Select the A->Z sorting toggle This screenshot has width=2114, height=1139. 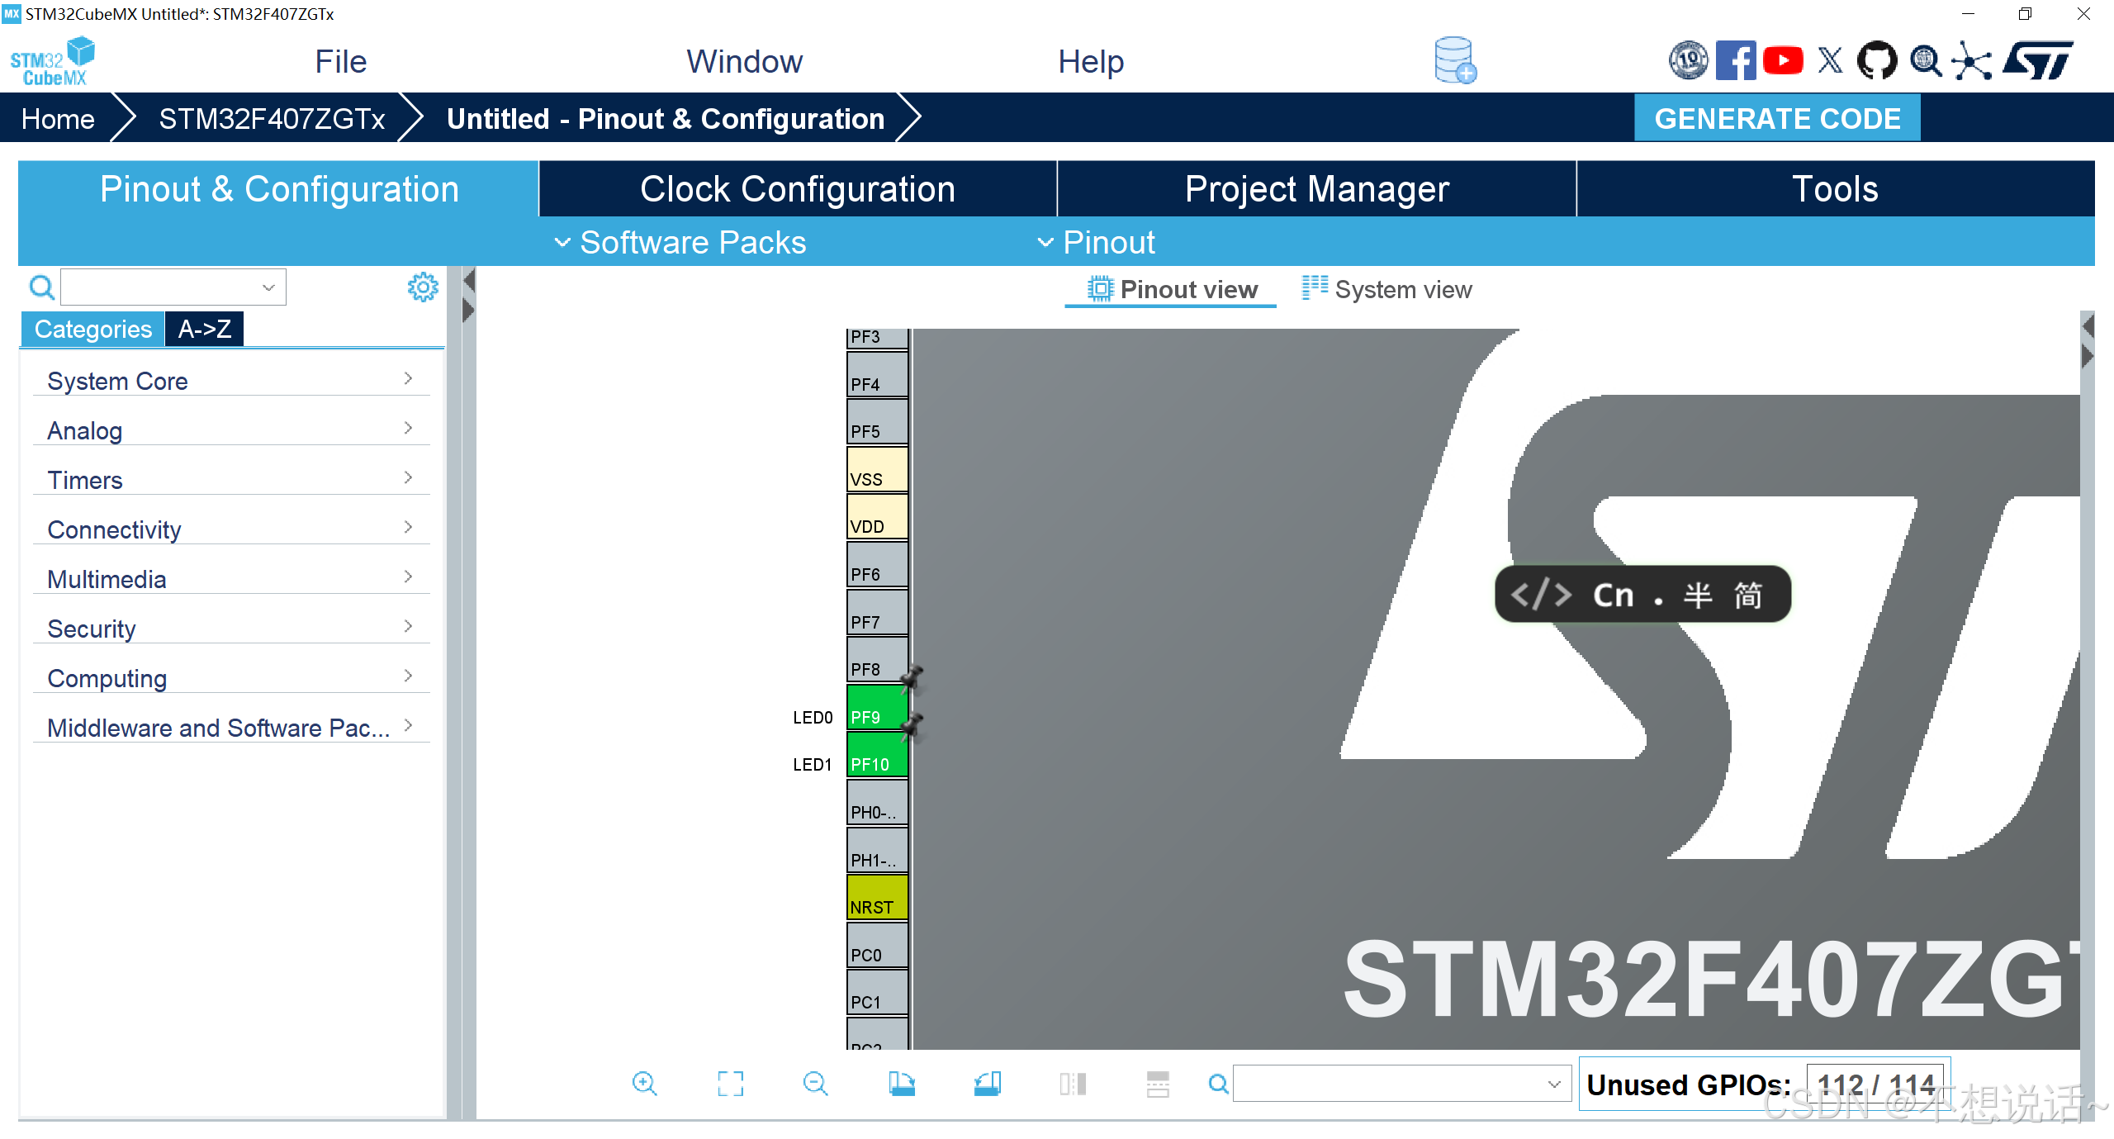pos(203,328)
